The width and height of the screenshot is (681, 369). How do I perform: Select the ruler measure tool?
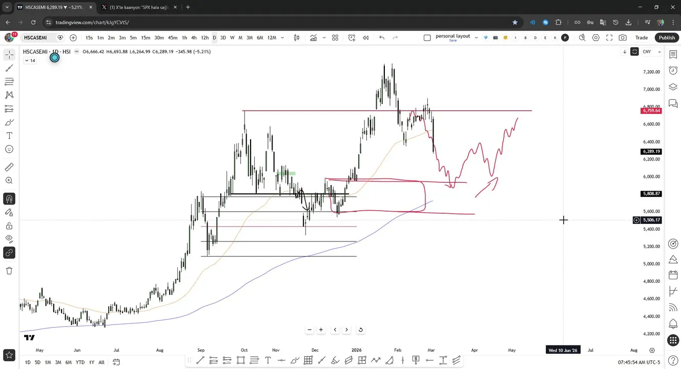click(9, 167)
